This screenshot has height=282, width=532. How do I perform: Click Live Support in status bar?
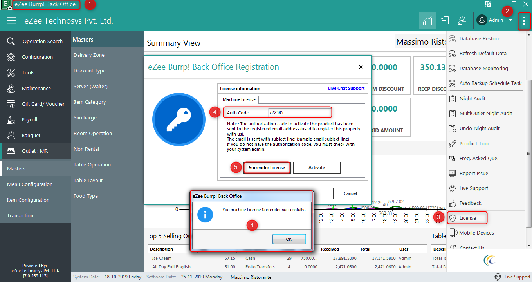coord(512,277)
